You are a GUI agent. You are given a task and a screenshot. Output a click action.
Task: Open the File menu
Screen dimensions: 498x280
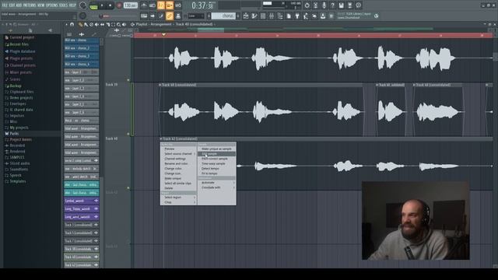5,5
